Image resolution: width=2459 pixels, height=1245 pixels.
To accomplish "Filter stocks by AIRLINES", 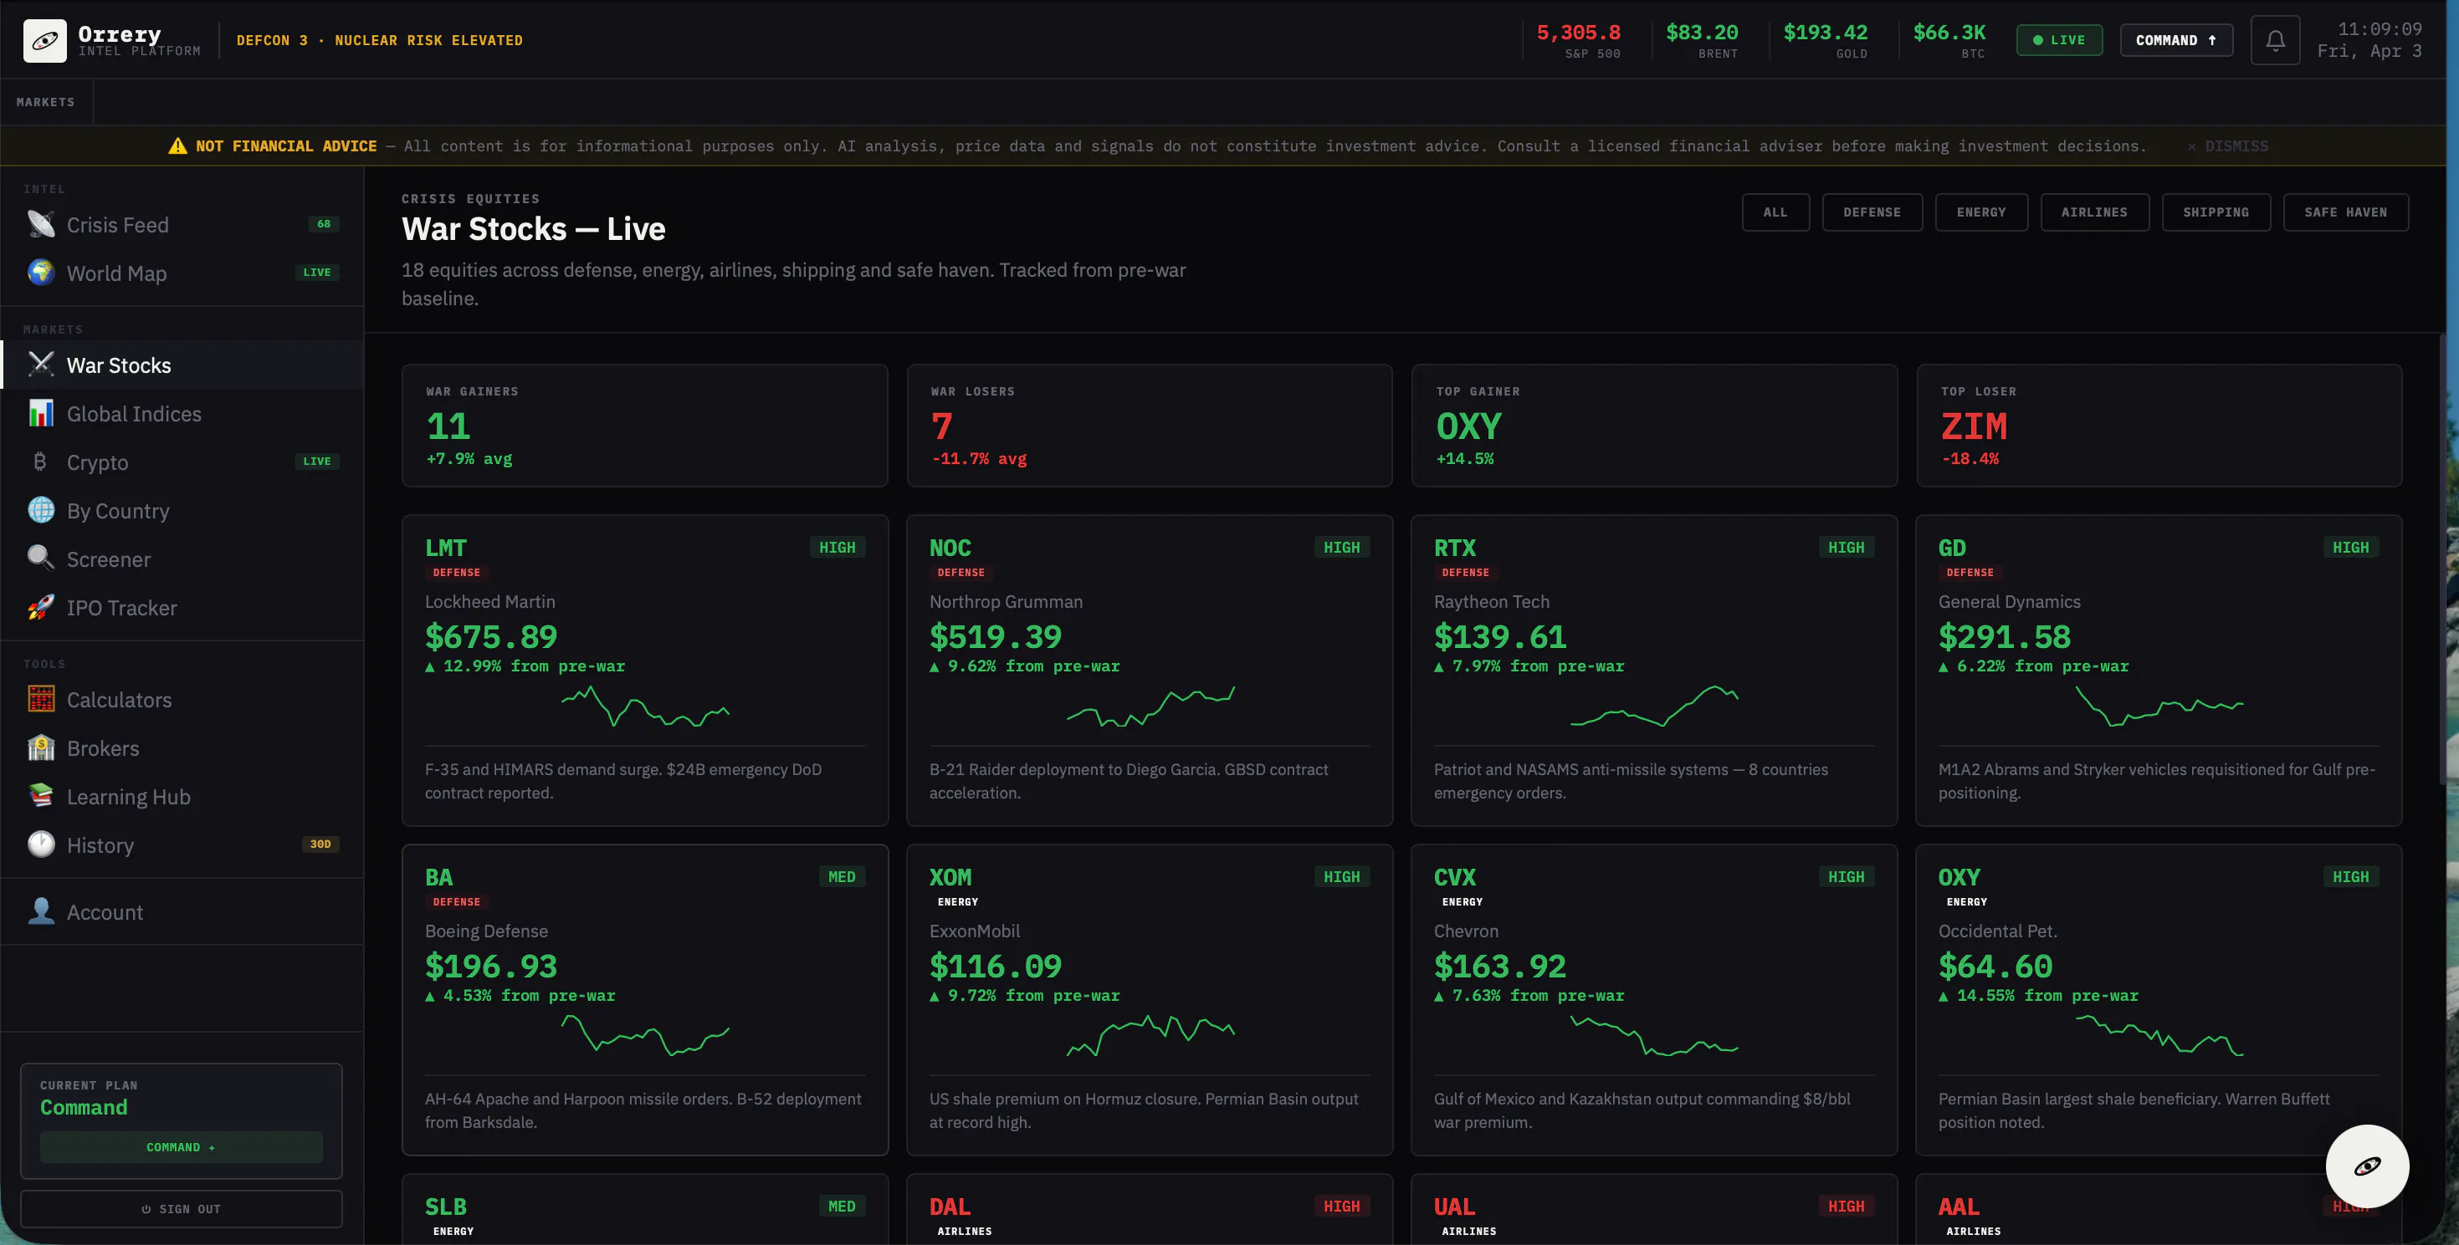I will point(2094,212).
